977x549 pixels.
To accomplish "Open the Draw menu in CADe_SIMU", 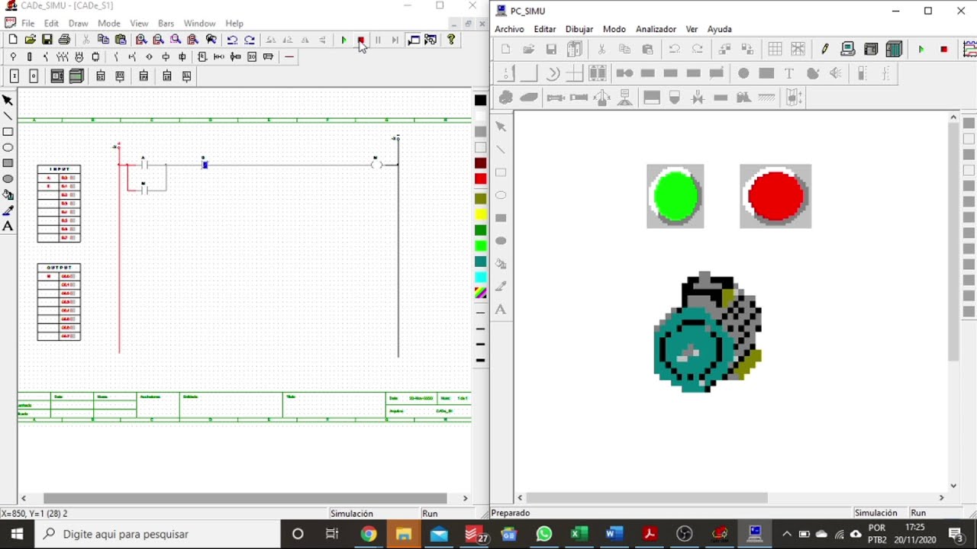I will coord(79,24).
